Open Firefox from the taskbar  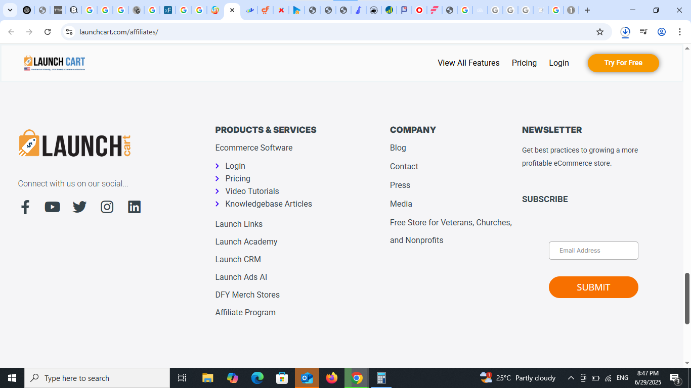[332, 378]
